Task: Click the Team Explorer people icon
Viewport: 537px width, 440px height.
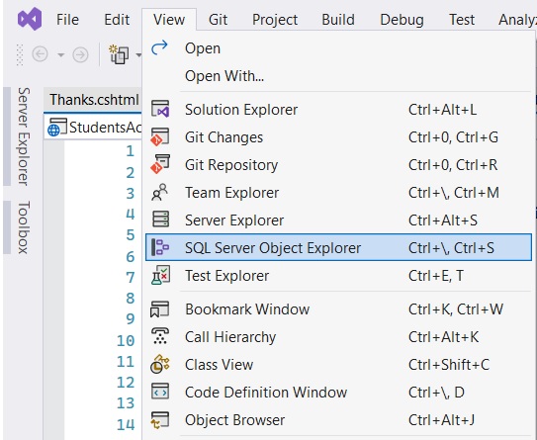Action: pyautogui.click(x=159, y=192)
